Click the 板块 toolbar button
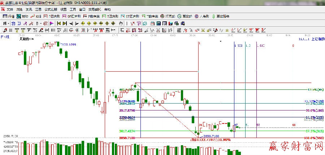The image size is (325, 155). (x=22, y=16)
